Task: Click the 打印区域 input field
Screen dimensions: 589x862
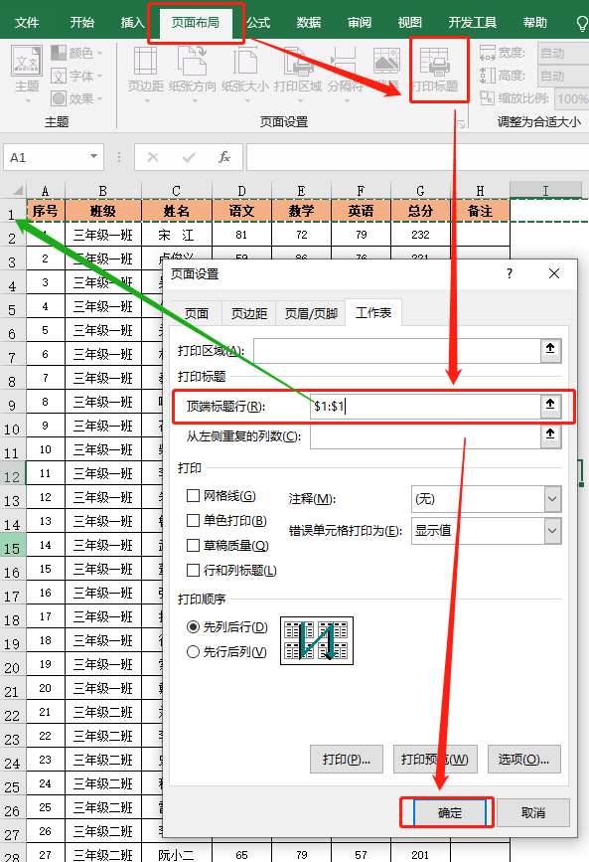Action: tap(396, 350)
